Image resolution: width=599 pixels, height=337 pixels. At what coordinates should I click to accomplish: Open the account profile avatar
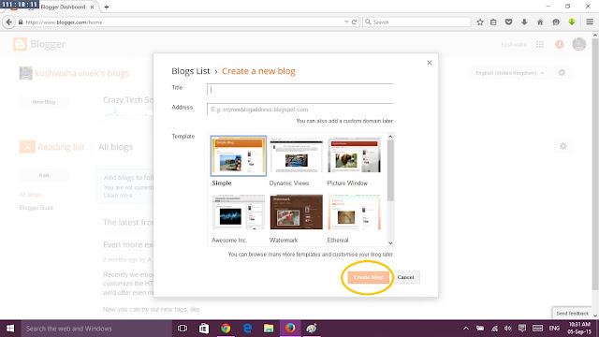click(579, 44)
